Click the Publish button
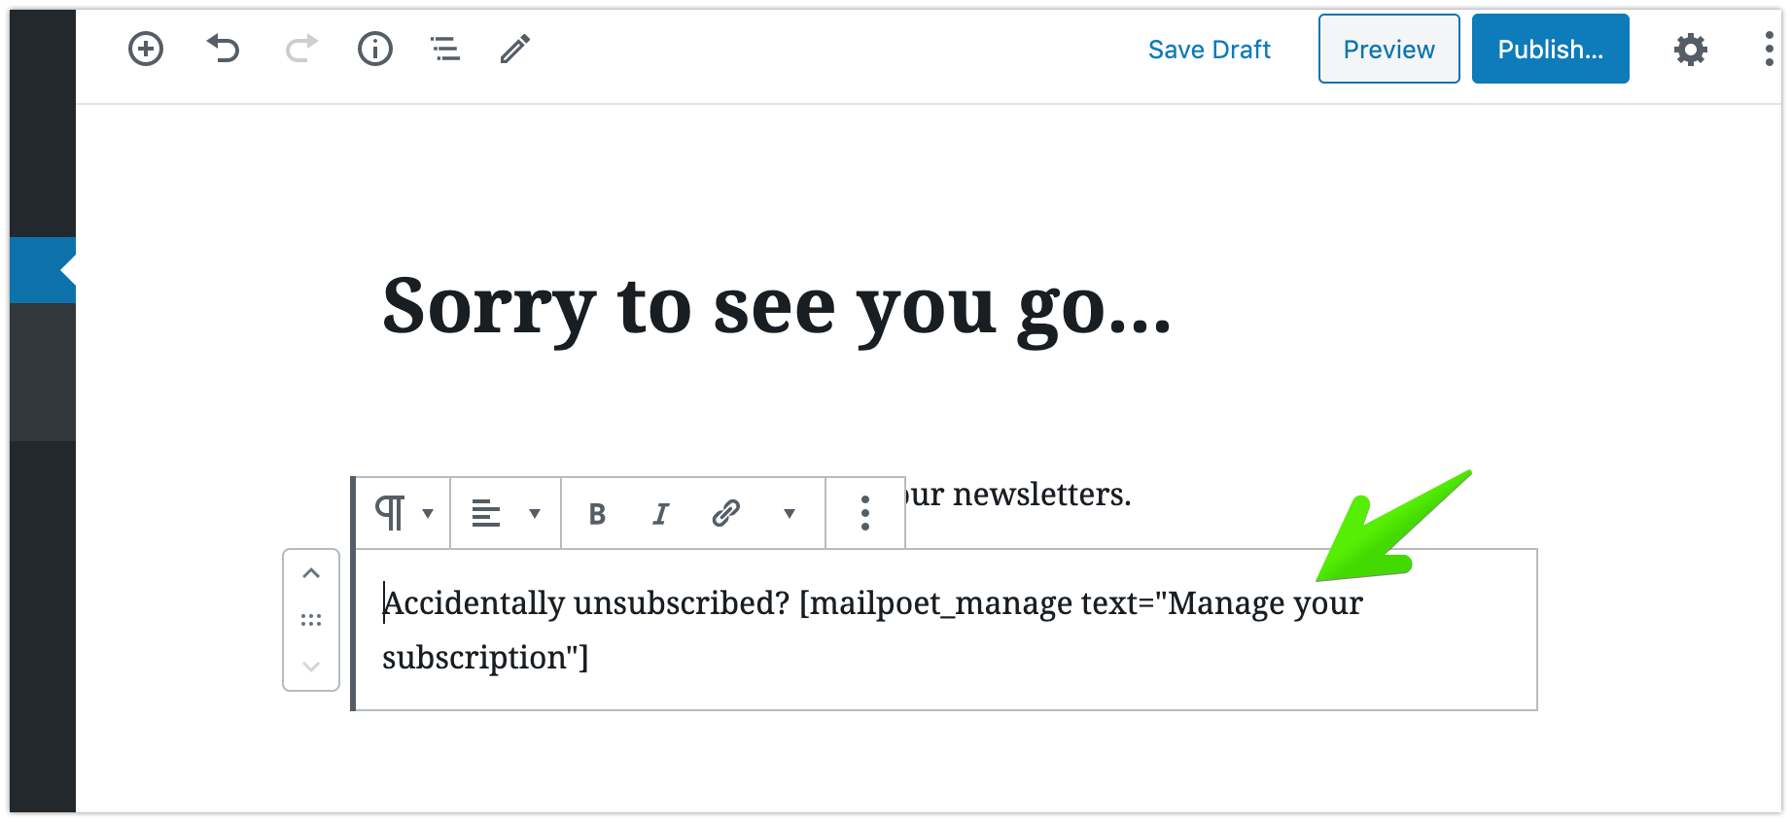1791x822 pixels. tap(1550, 50)
